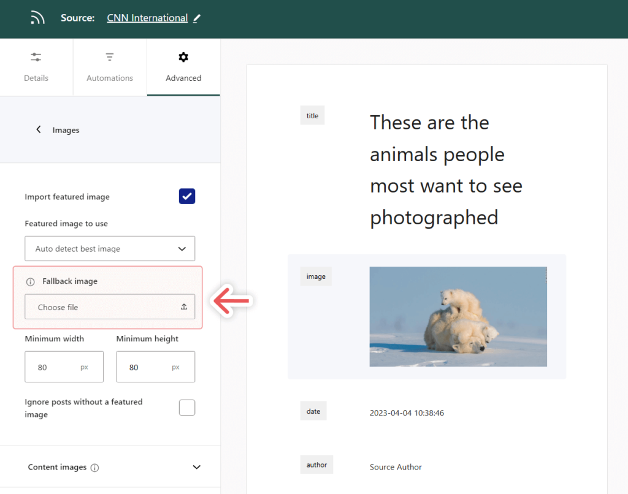Click the pencil edit icon beside CNN International

click(196, 18)
